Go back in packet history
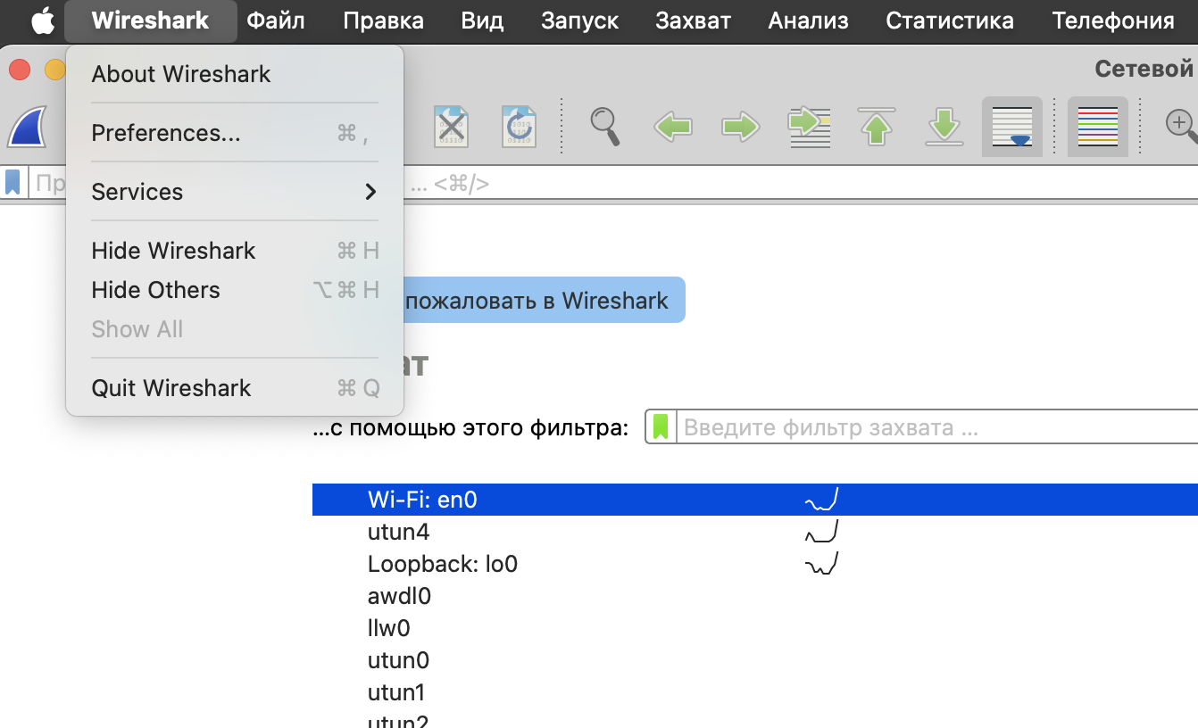1198x728 pixels. 672,127
